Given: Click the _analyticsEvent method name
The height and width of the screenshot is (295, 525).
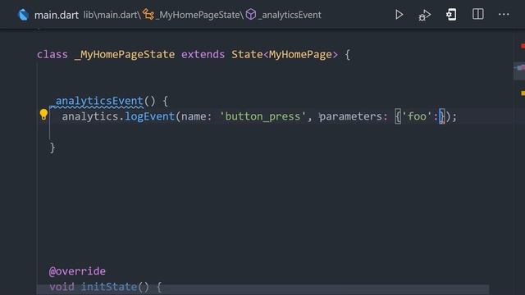Looking at the screenshot, I should [97, 101].
